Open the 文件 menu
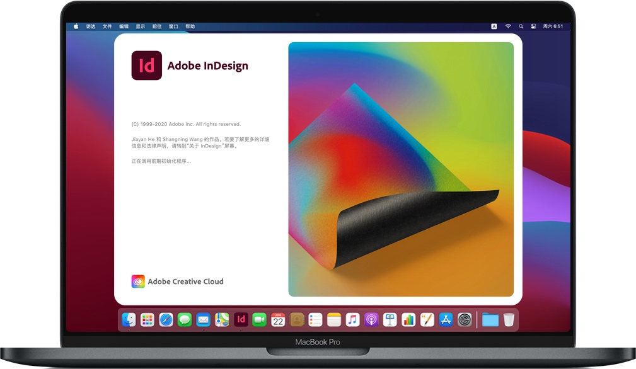 click(x=107, y=26)
